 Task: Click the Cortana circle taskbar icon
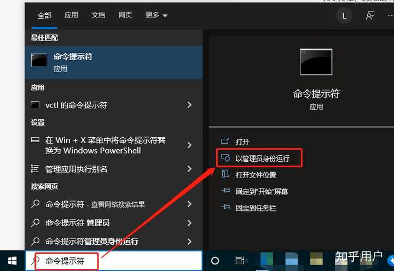pyautogui.click(x=215, y=261)
